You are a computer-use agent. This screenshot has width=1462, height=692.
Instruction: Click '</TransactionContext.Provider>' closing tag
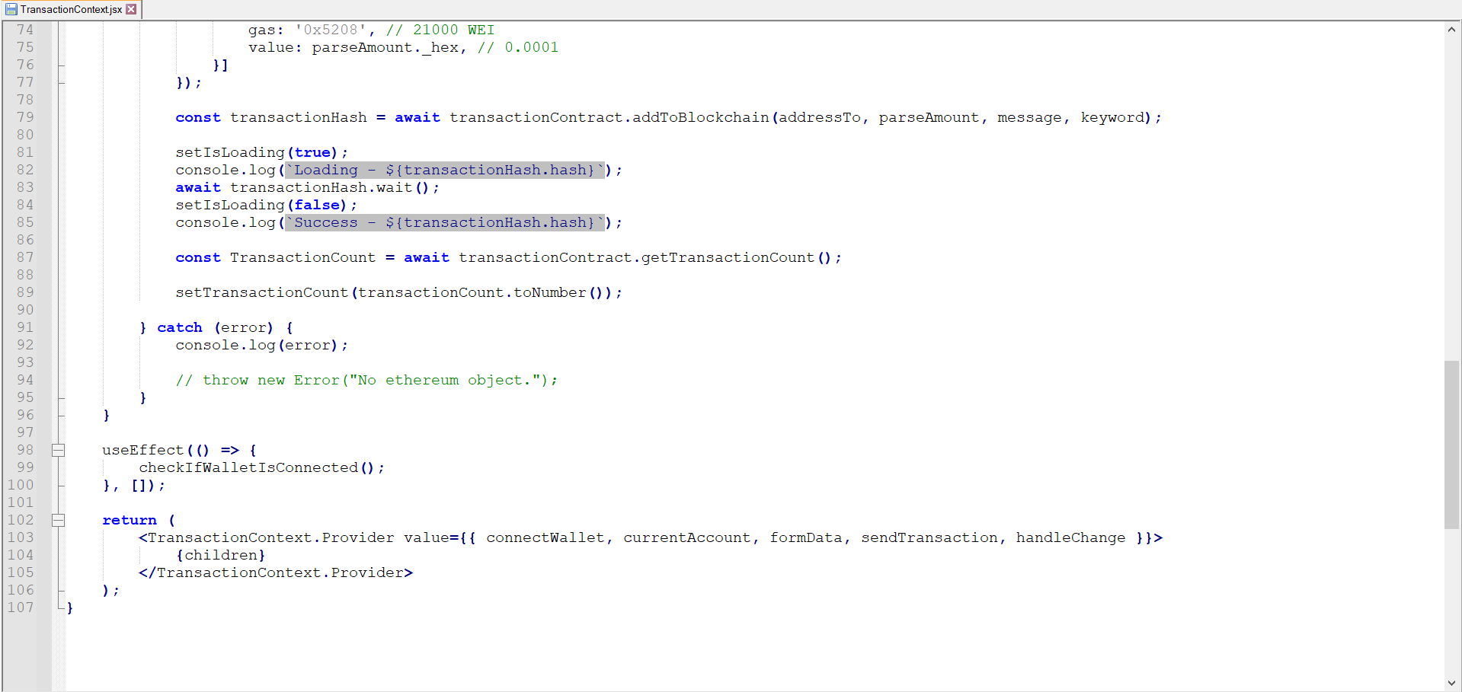point(276,572)
